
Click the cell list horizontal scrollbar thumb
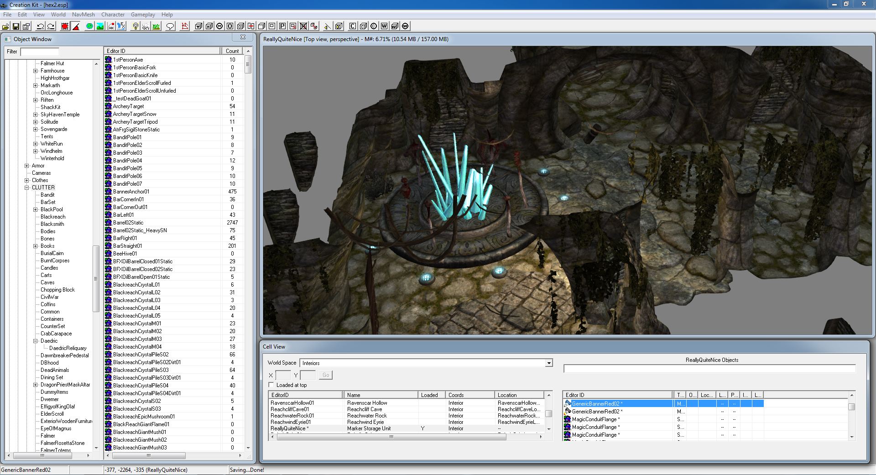391,437
